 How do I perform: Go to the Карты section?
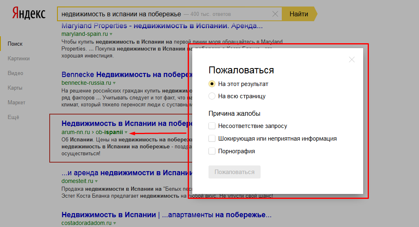tap(15, 88)
